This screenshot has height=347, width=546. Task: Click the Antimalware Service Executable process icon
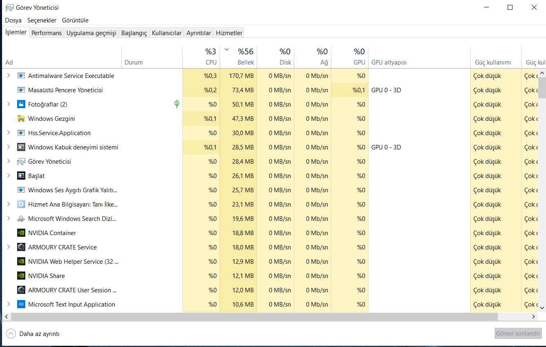[x=21, y=76]
